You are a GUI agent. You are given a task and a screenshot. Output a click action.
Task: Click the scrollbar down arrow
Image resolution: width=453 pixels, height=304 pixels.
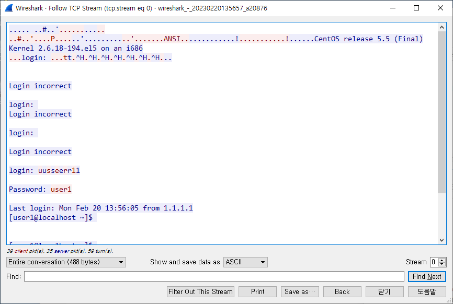point(441,240)
